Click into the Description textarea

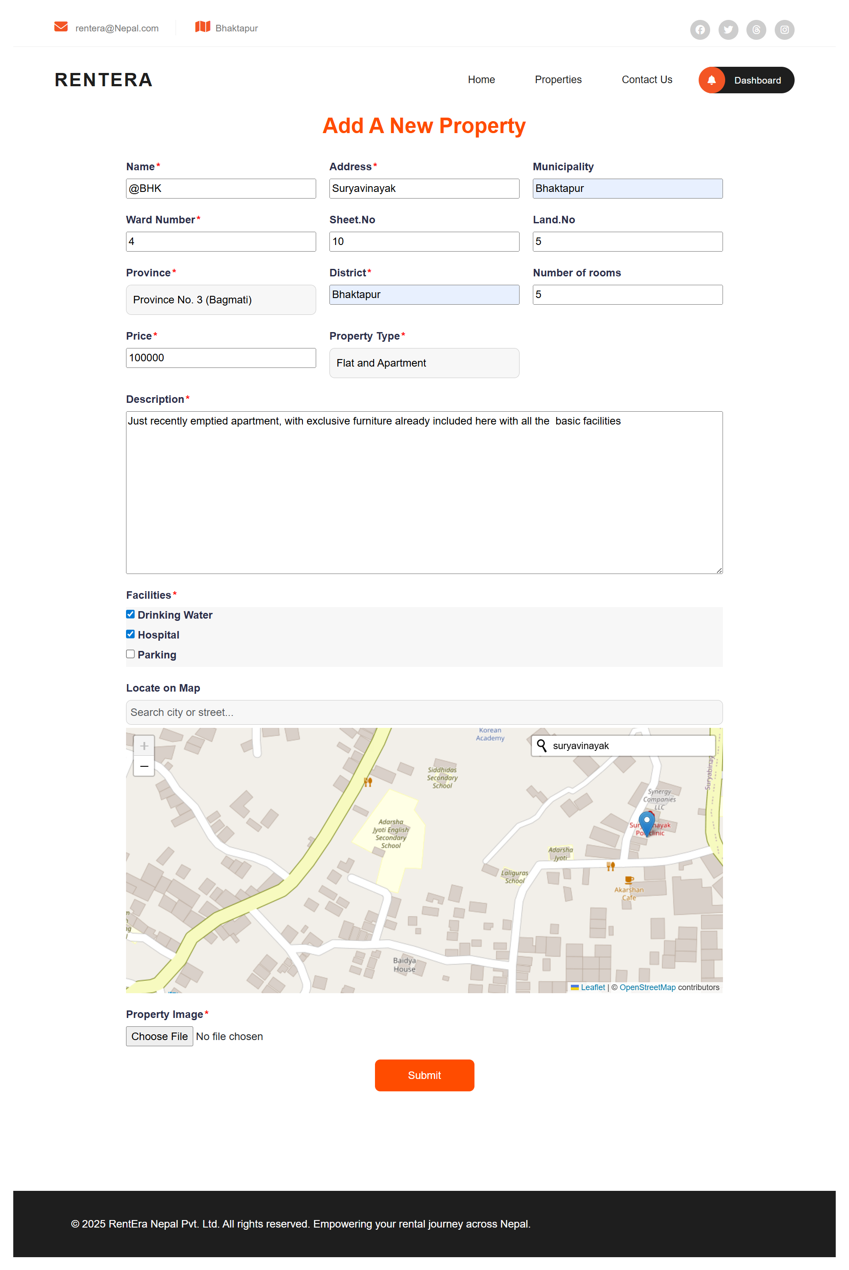pyautogui.click(x=424, y=493)
